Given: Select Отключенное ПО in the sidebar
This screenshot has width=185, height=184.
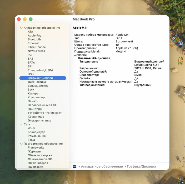Looking at the screenshot, I should pyautogui.click(x=40, y=159).
